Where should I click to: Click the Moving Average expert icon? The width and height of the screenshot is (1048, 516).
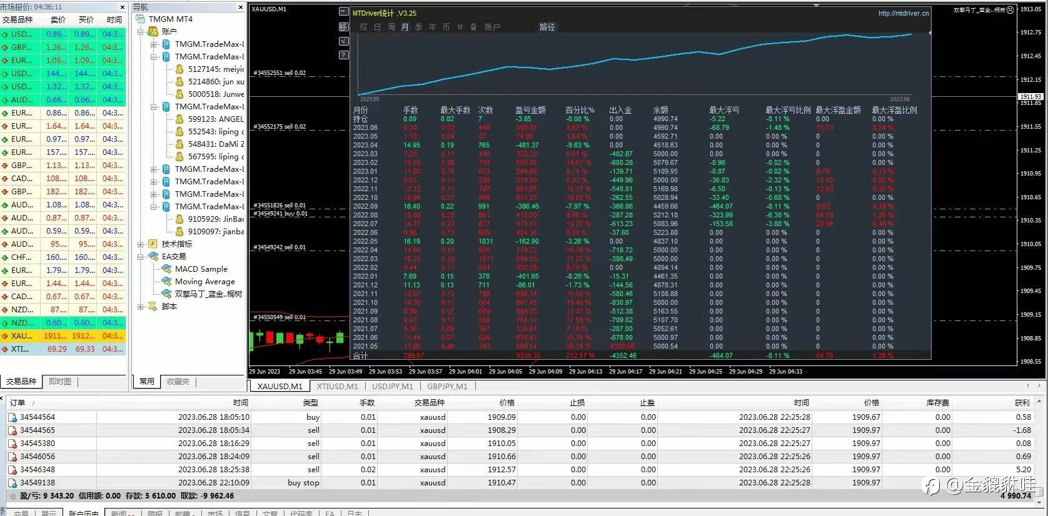(166, 281)
